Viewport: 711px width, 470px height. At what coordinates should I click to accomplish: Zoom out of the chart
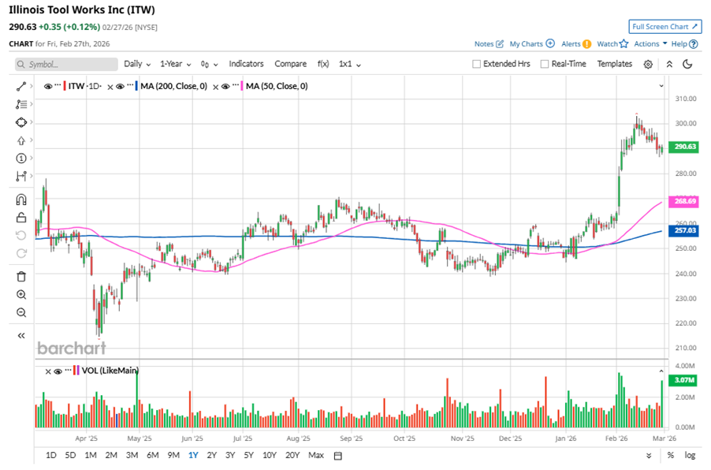click(21, 312)
